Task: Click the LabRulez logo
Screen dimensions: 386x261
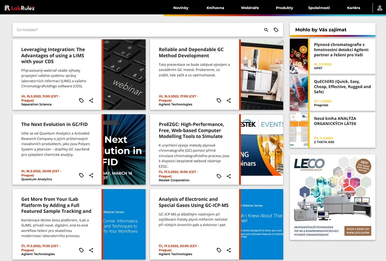Action: (20, 8)
